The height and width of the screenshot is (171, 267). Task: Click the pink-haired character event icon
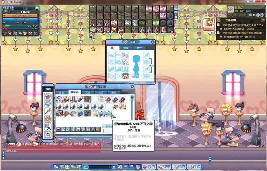[209, 25]
